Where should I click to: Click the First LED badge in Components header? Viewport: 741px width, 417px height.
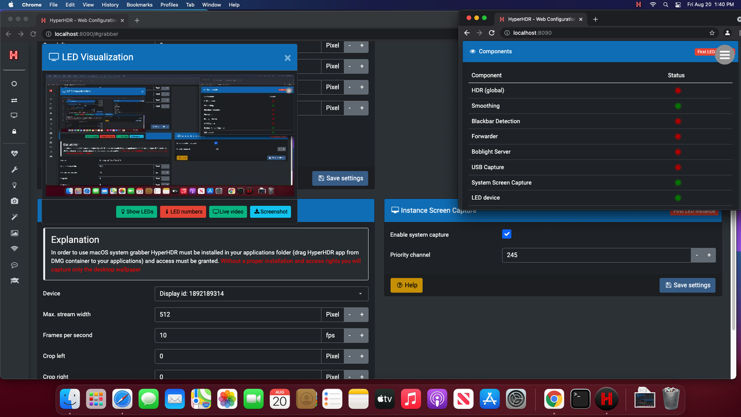[x=705, y=52]
